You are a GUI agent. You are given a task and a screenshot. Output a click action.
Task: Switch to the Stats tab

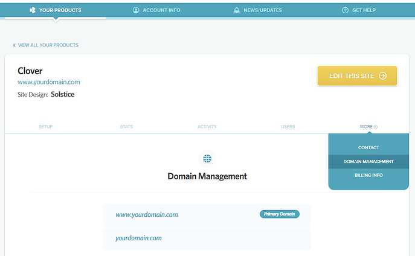(x=126, y=127)
